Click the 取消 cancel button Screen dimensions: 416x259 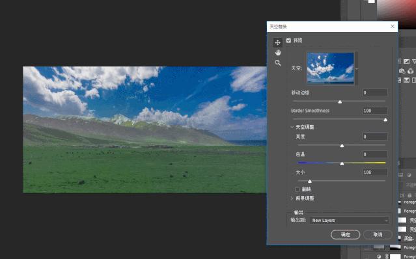point(378,235)
